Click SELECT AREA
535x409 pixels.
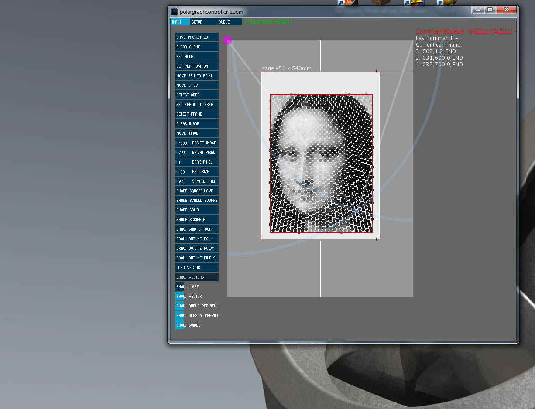point(196,95)
